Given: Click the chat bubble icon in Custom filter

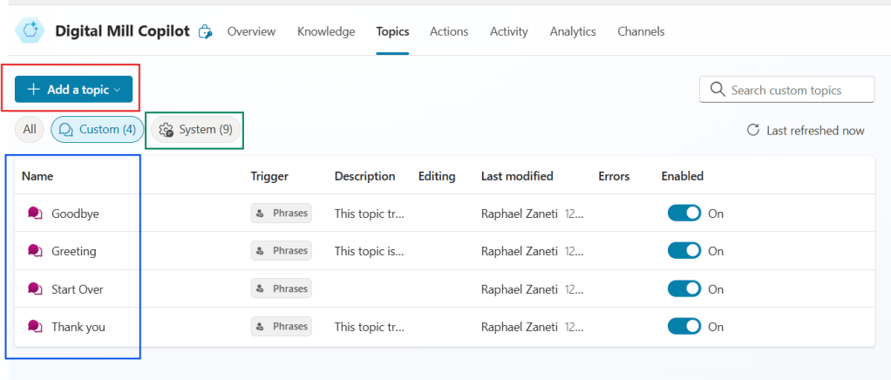Looking at the screenshot, I should coord(66,130).
